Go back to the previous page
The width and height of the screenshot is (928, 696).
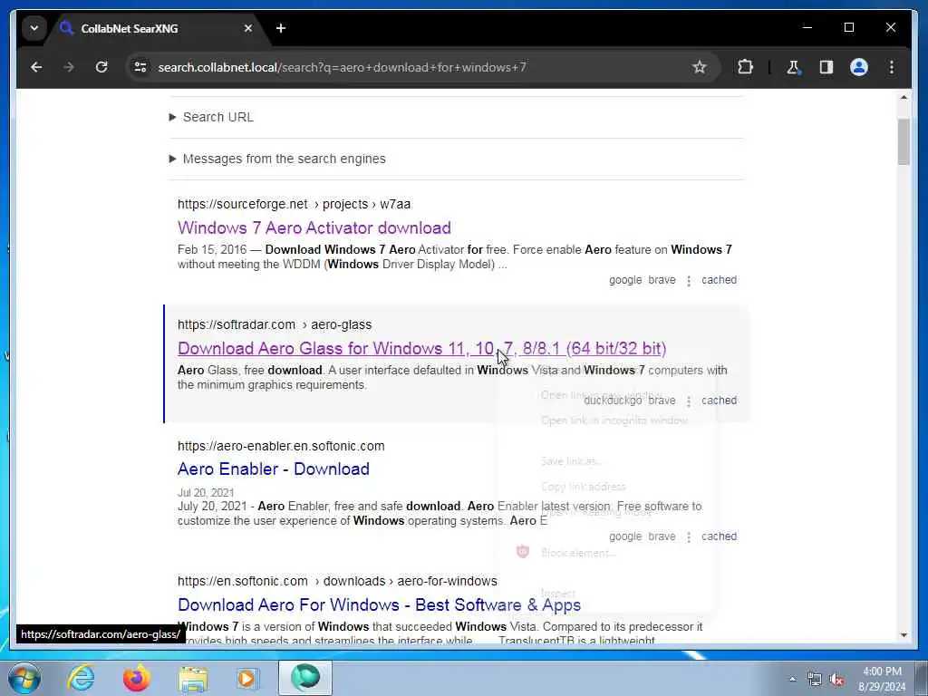pyautogui.click(x=36, y=67)
